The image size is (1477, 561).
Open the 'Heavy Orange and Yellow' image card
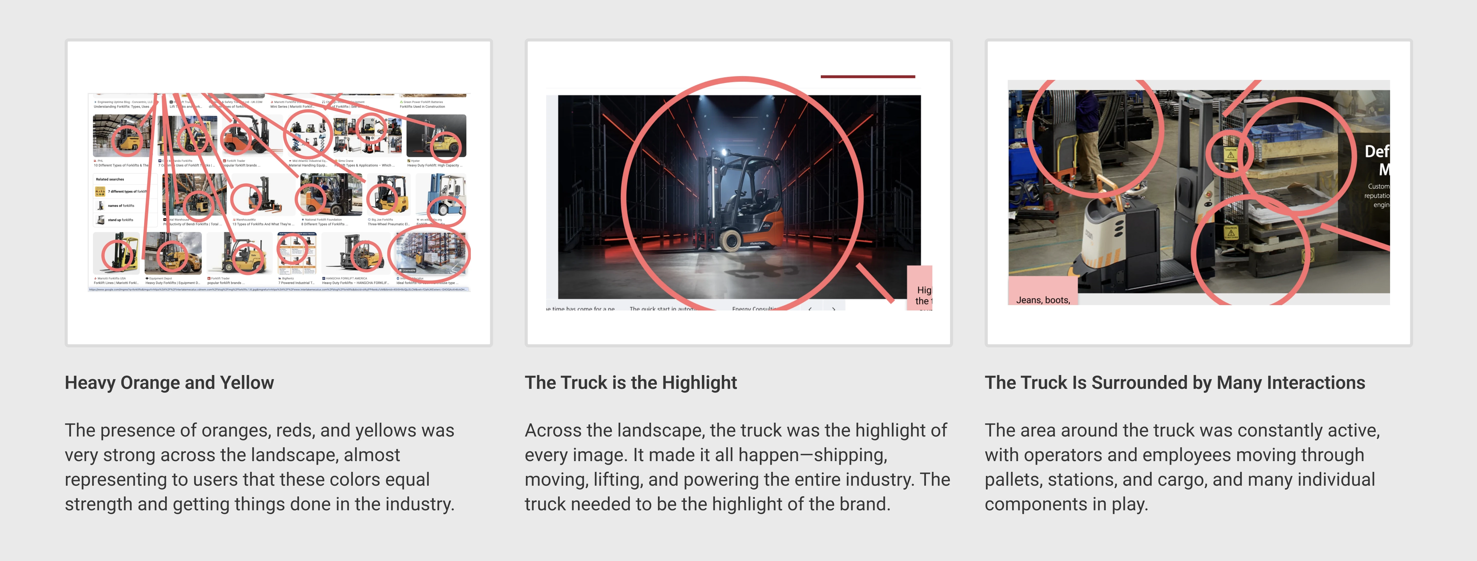coord(279,193)
